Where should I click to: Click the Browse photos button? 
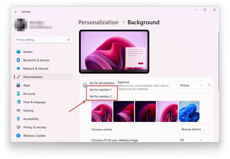[191, 129]
